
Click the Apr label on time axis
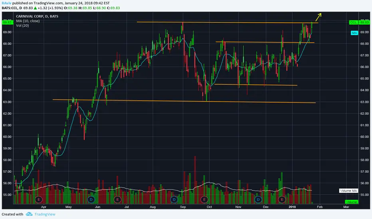[44, 207]
